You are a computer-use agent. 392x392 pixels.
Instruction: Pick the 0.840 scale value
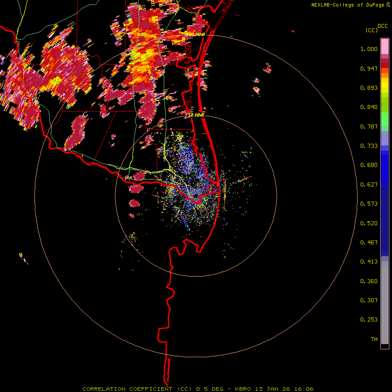pos(369,107)
